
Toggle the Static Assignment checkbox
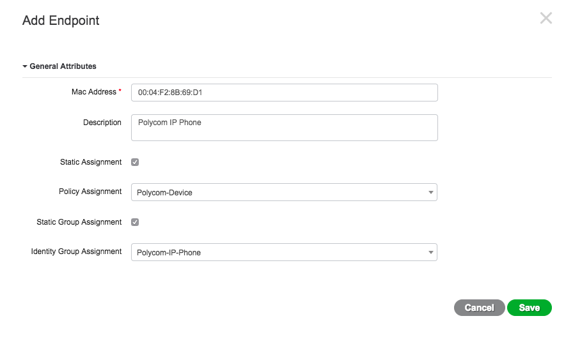pyautogui.click(x=135, y=162)
